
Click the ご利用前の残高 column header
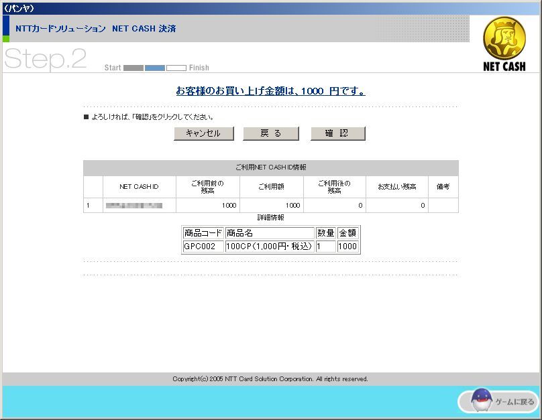[207, 187]
